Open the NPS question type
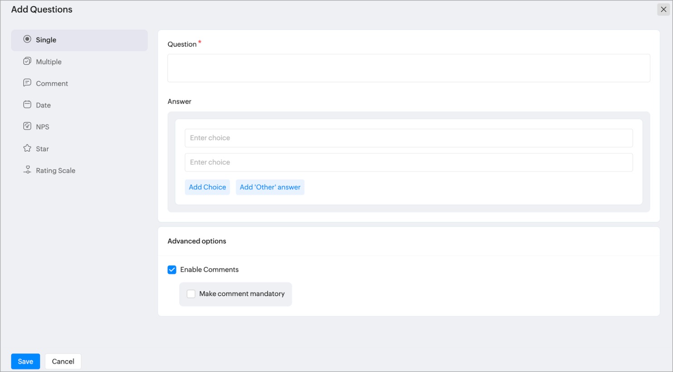The height and width of the screenshot is (372, 673). pos(43,127)
